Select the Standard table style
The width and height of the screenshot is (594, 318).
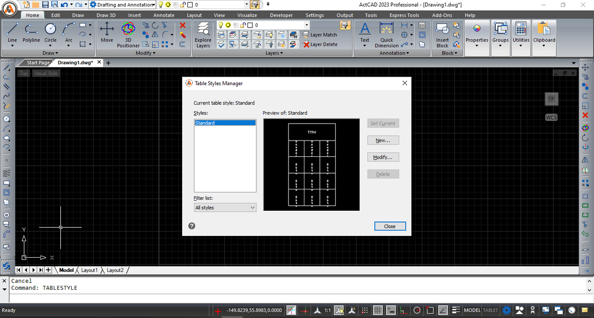225,123
